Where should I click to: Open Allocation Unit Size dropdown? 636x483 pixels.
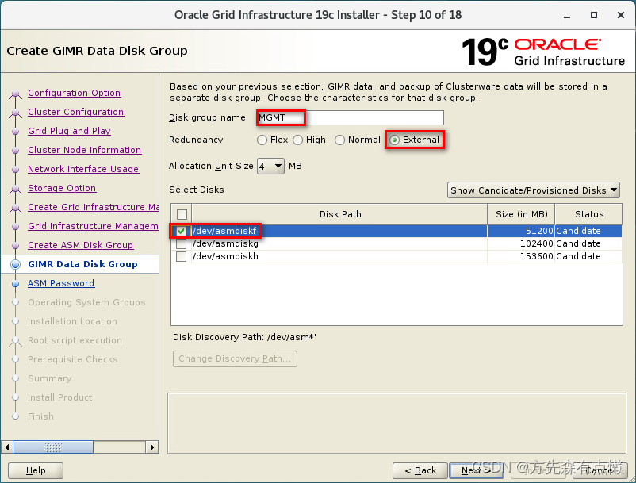pos(270,167)
